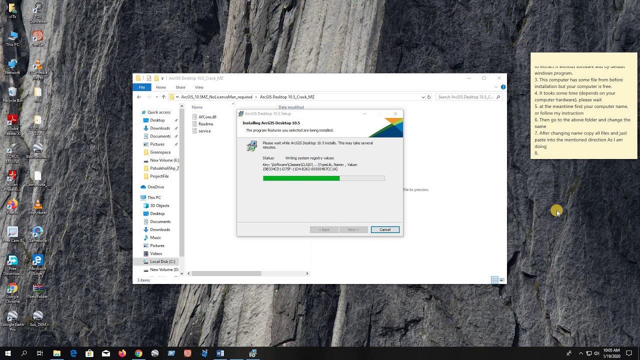The height and width of the screenshot is (360, 640).
Task: Select the Recycle Bin desktop icon
Action: (x=12, y=94)
